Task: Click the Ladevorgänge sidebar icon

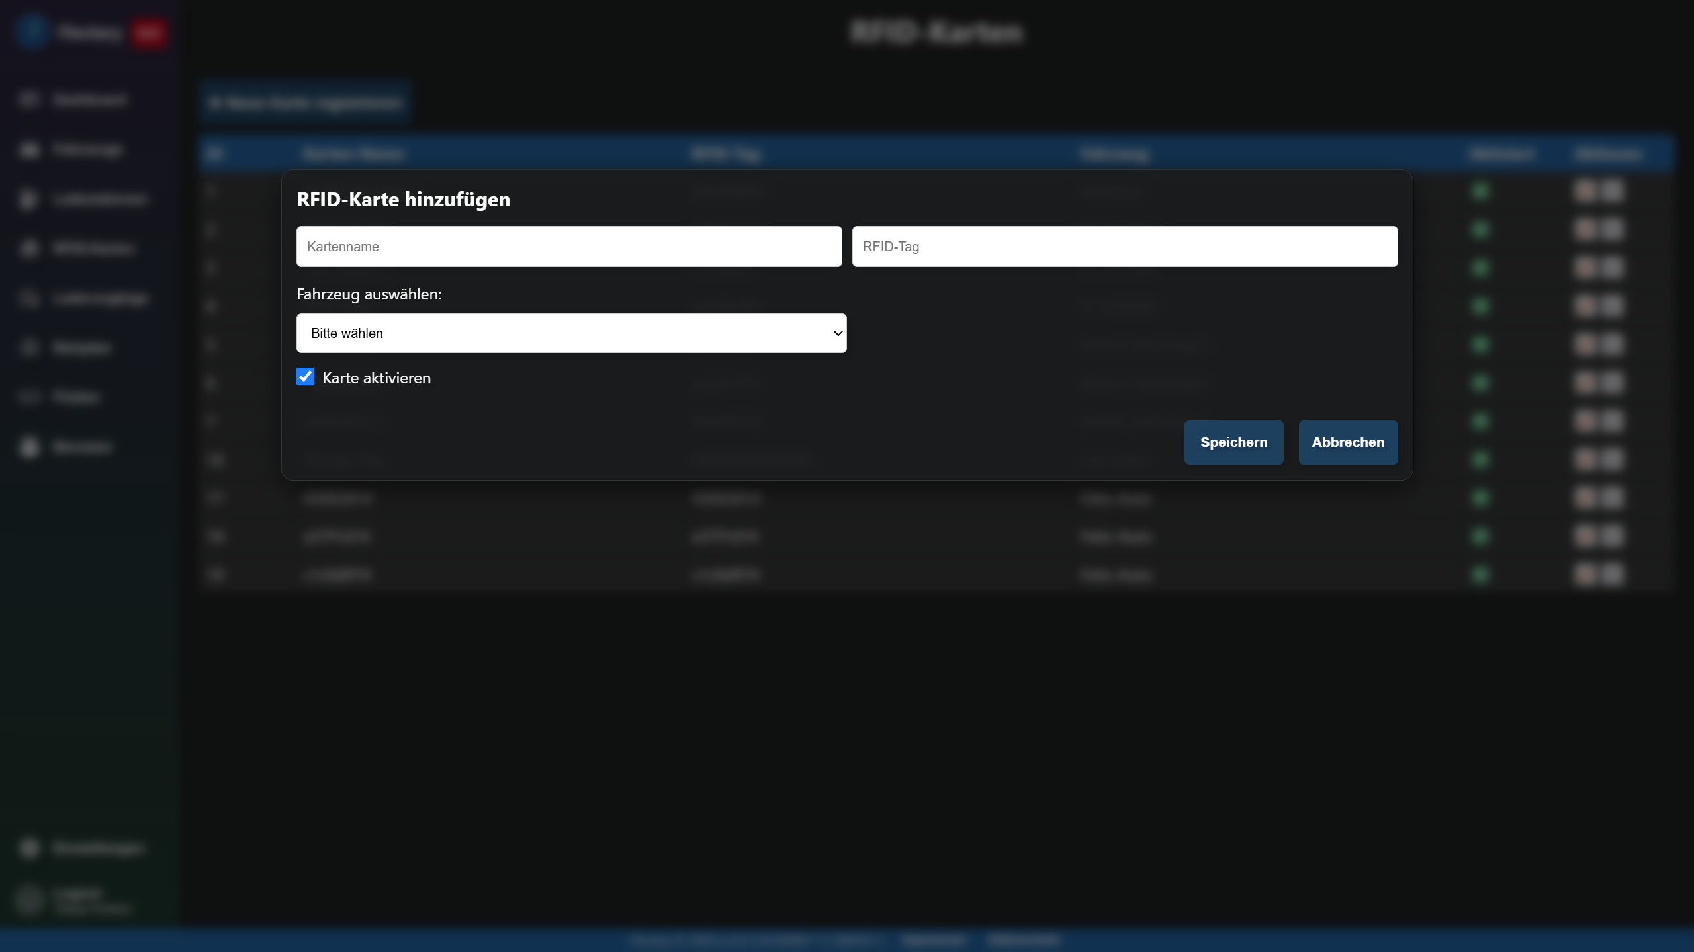Action: coord(28,298)
